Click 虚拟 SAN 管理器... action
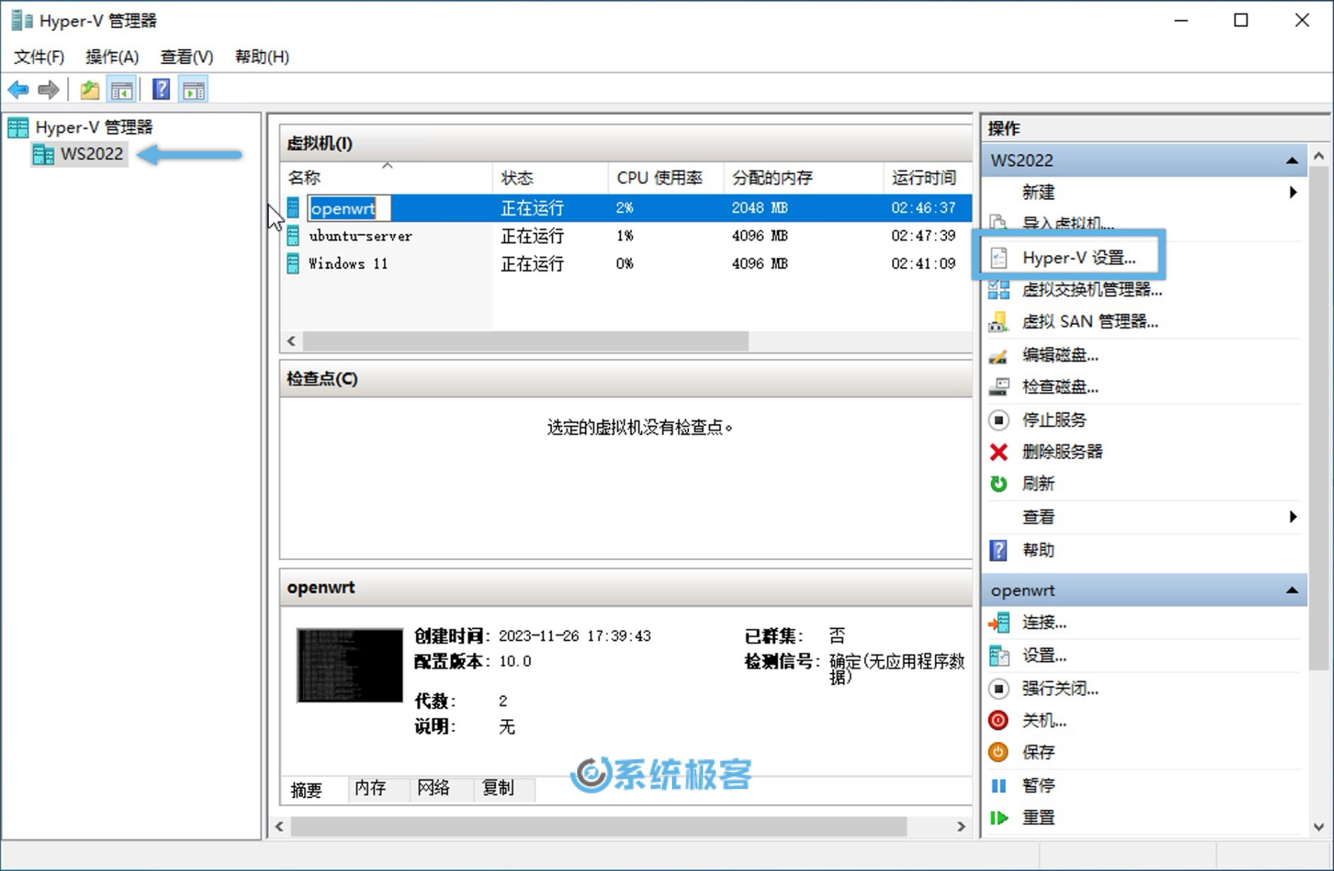This screenshot has width=1334, height=871. (x=1090, y=322)
